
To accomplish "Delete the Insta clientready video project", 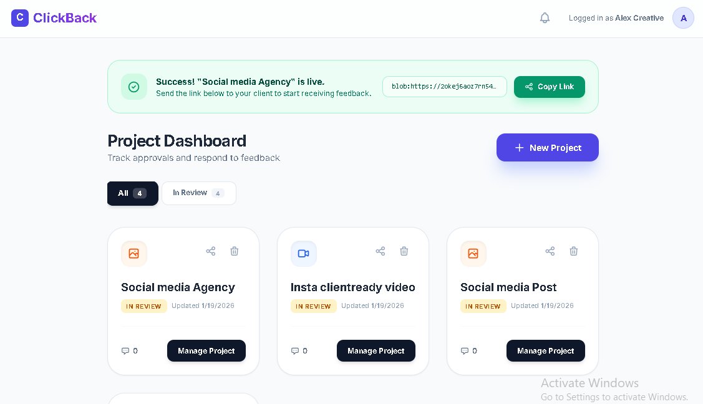I will coord(404,251).
